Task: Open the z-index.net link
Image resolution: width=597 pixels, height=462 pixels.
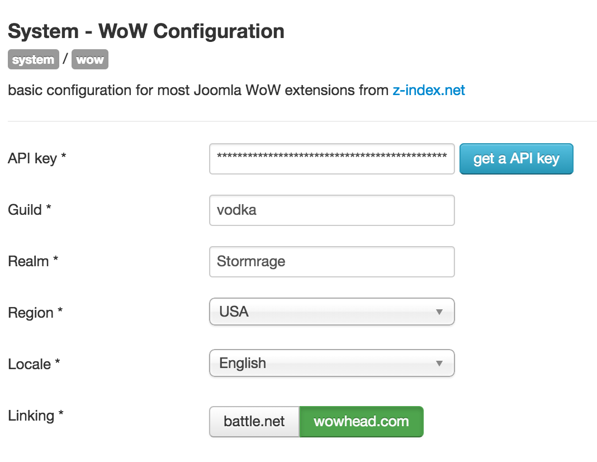Action: click(x=429, y=90)
